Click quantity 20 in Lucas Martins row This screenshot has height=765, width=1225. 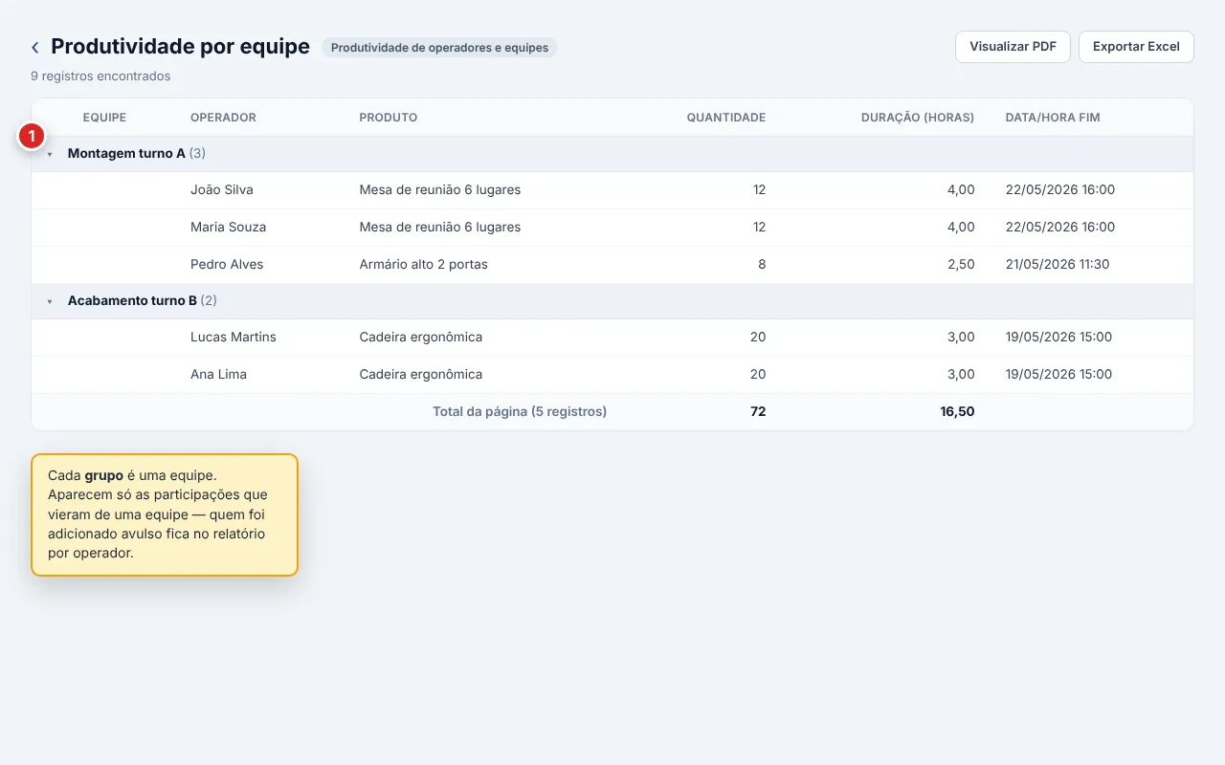point(758,337)
